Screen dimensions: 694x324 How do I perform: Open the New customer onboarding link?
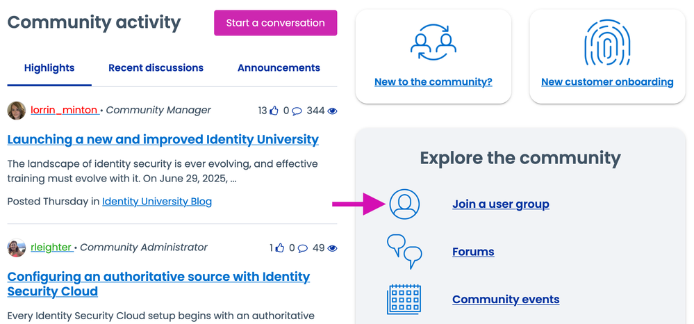coord(606,82)
